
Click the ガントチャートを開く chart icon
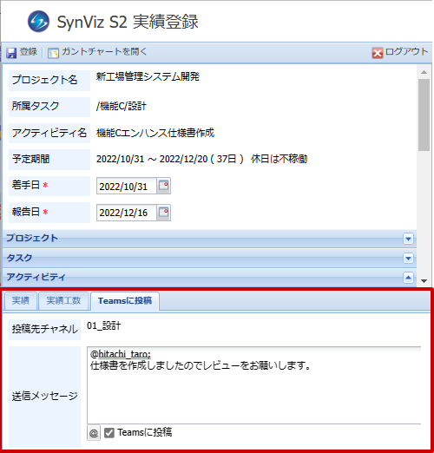tap(53, 53)
